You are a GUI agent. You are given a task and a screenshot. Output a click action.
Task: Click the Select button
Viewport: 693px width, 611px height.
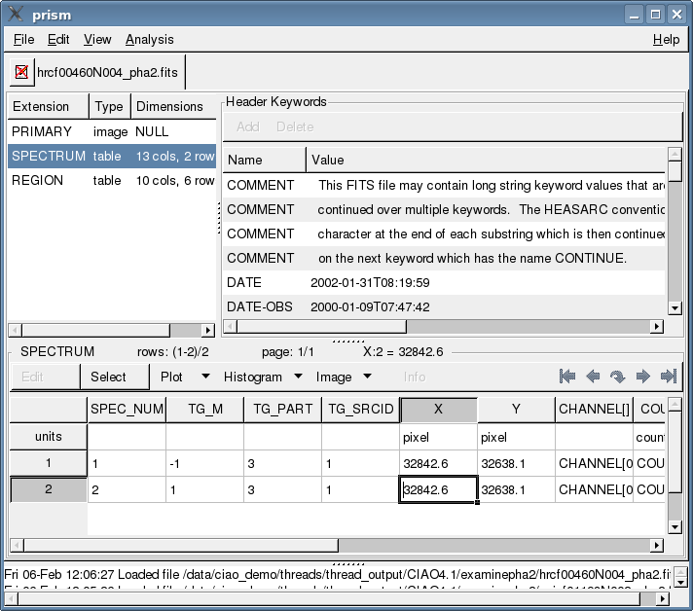point(108,377)
